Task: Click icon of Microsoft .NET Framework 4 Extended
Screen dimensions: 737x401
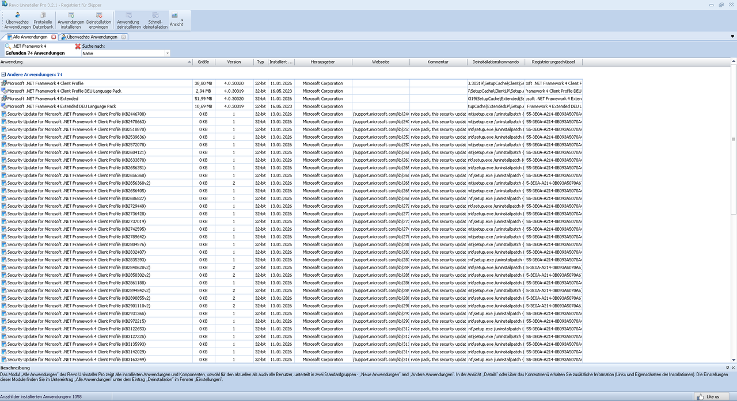Action: pos(3,99)
